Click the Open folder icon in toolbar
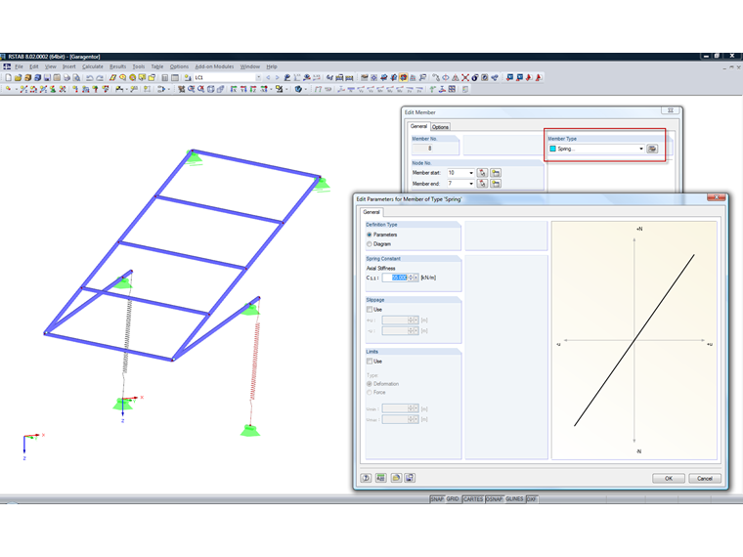 18,77
